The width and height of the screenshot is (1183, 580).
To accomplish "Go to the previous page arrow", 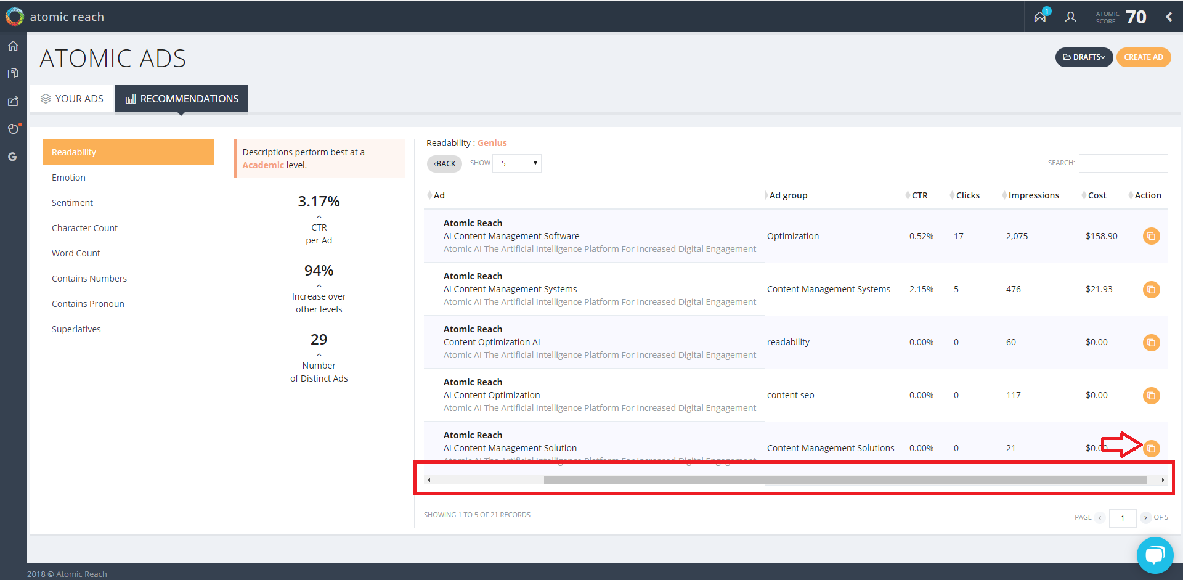I will pyautogui.click(x=1100, y=518).
